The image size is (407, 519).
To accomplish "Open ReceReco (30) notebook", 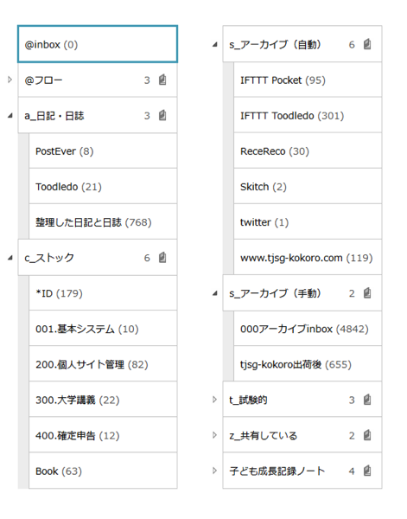I will 308,151.
